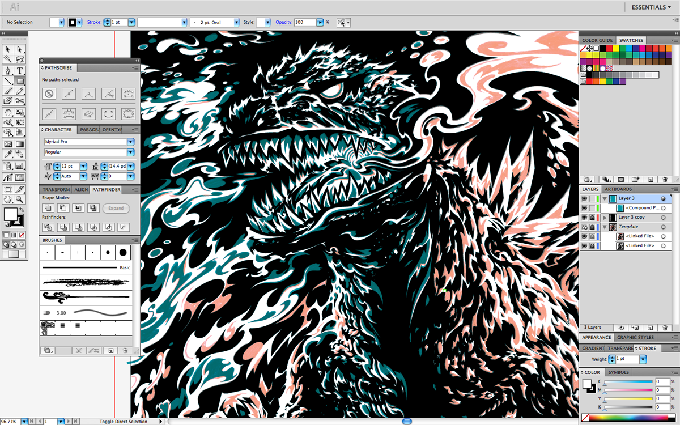
Task: Click the Unite shape mode icon in Pathfinder
Action: click(48, 208)
